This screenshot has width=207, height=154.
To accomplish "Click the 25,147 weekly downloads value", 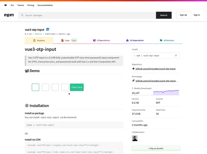I will [x=136, y=93].
